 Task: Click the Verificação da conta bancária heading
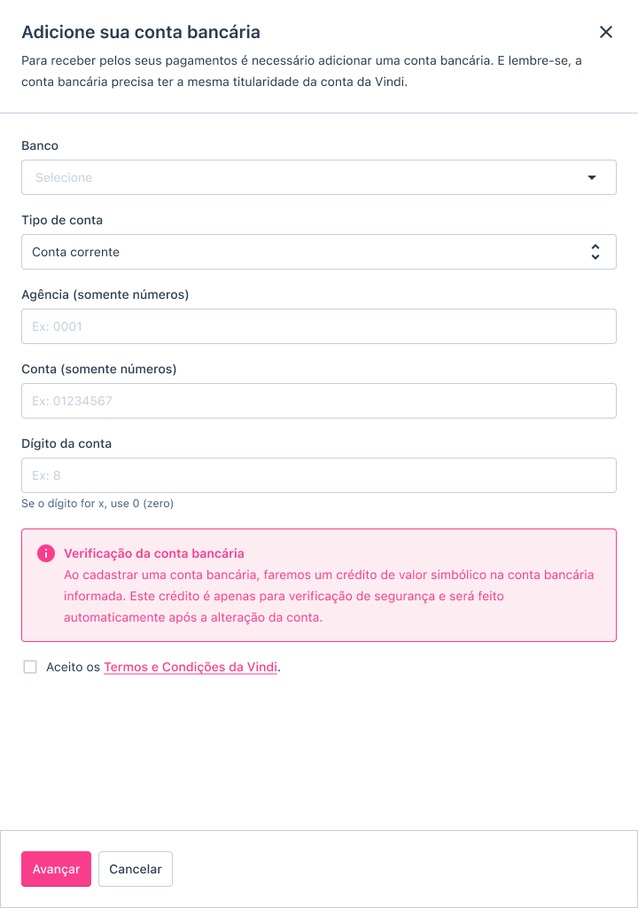coord(154,553)
